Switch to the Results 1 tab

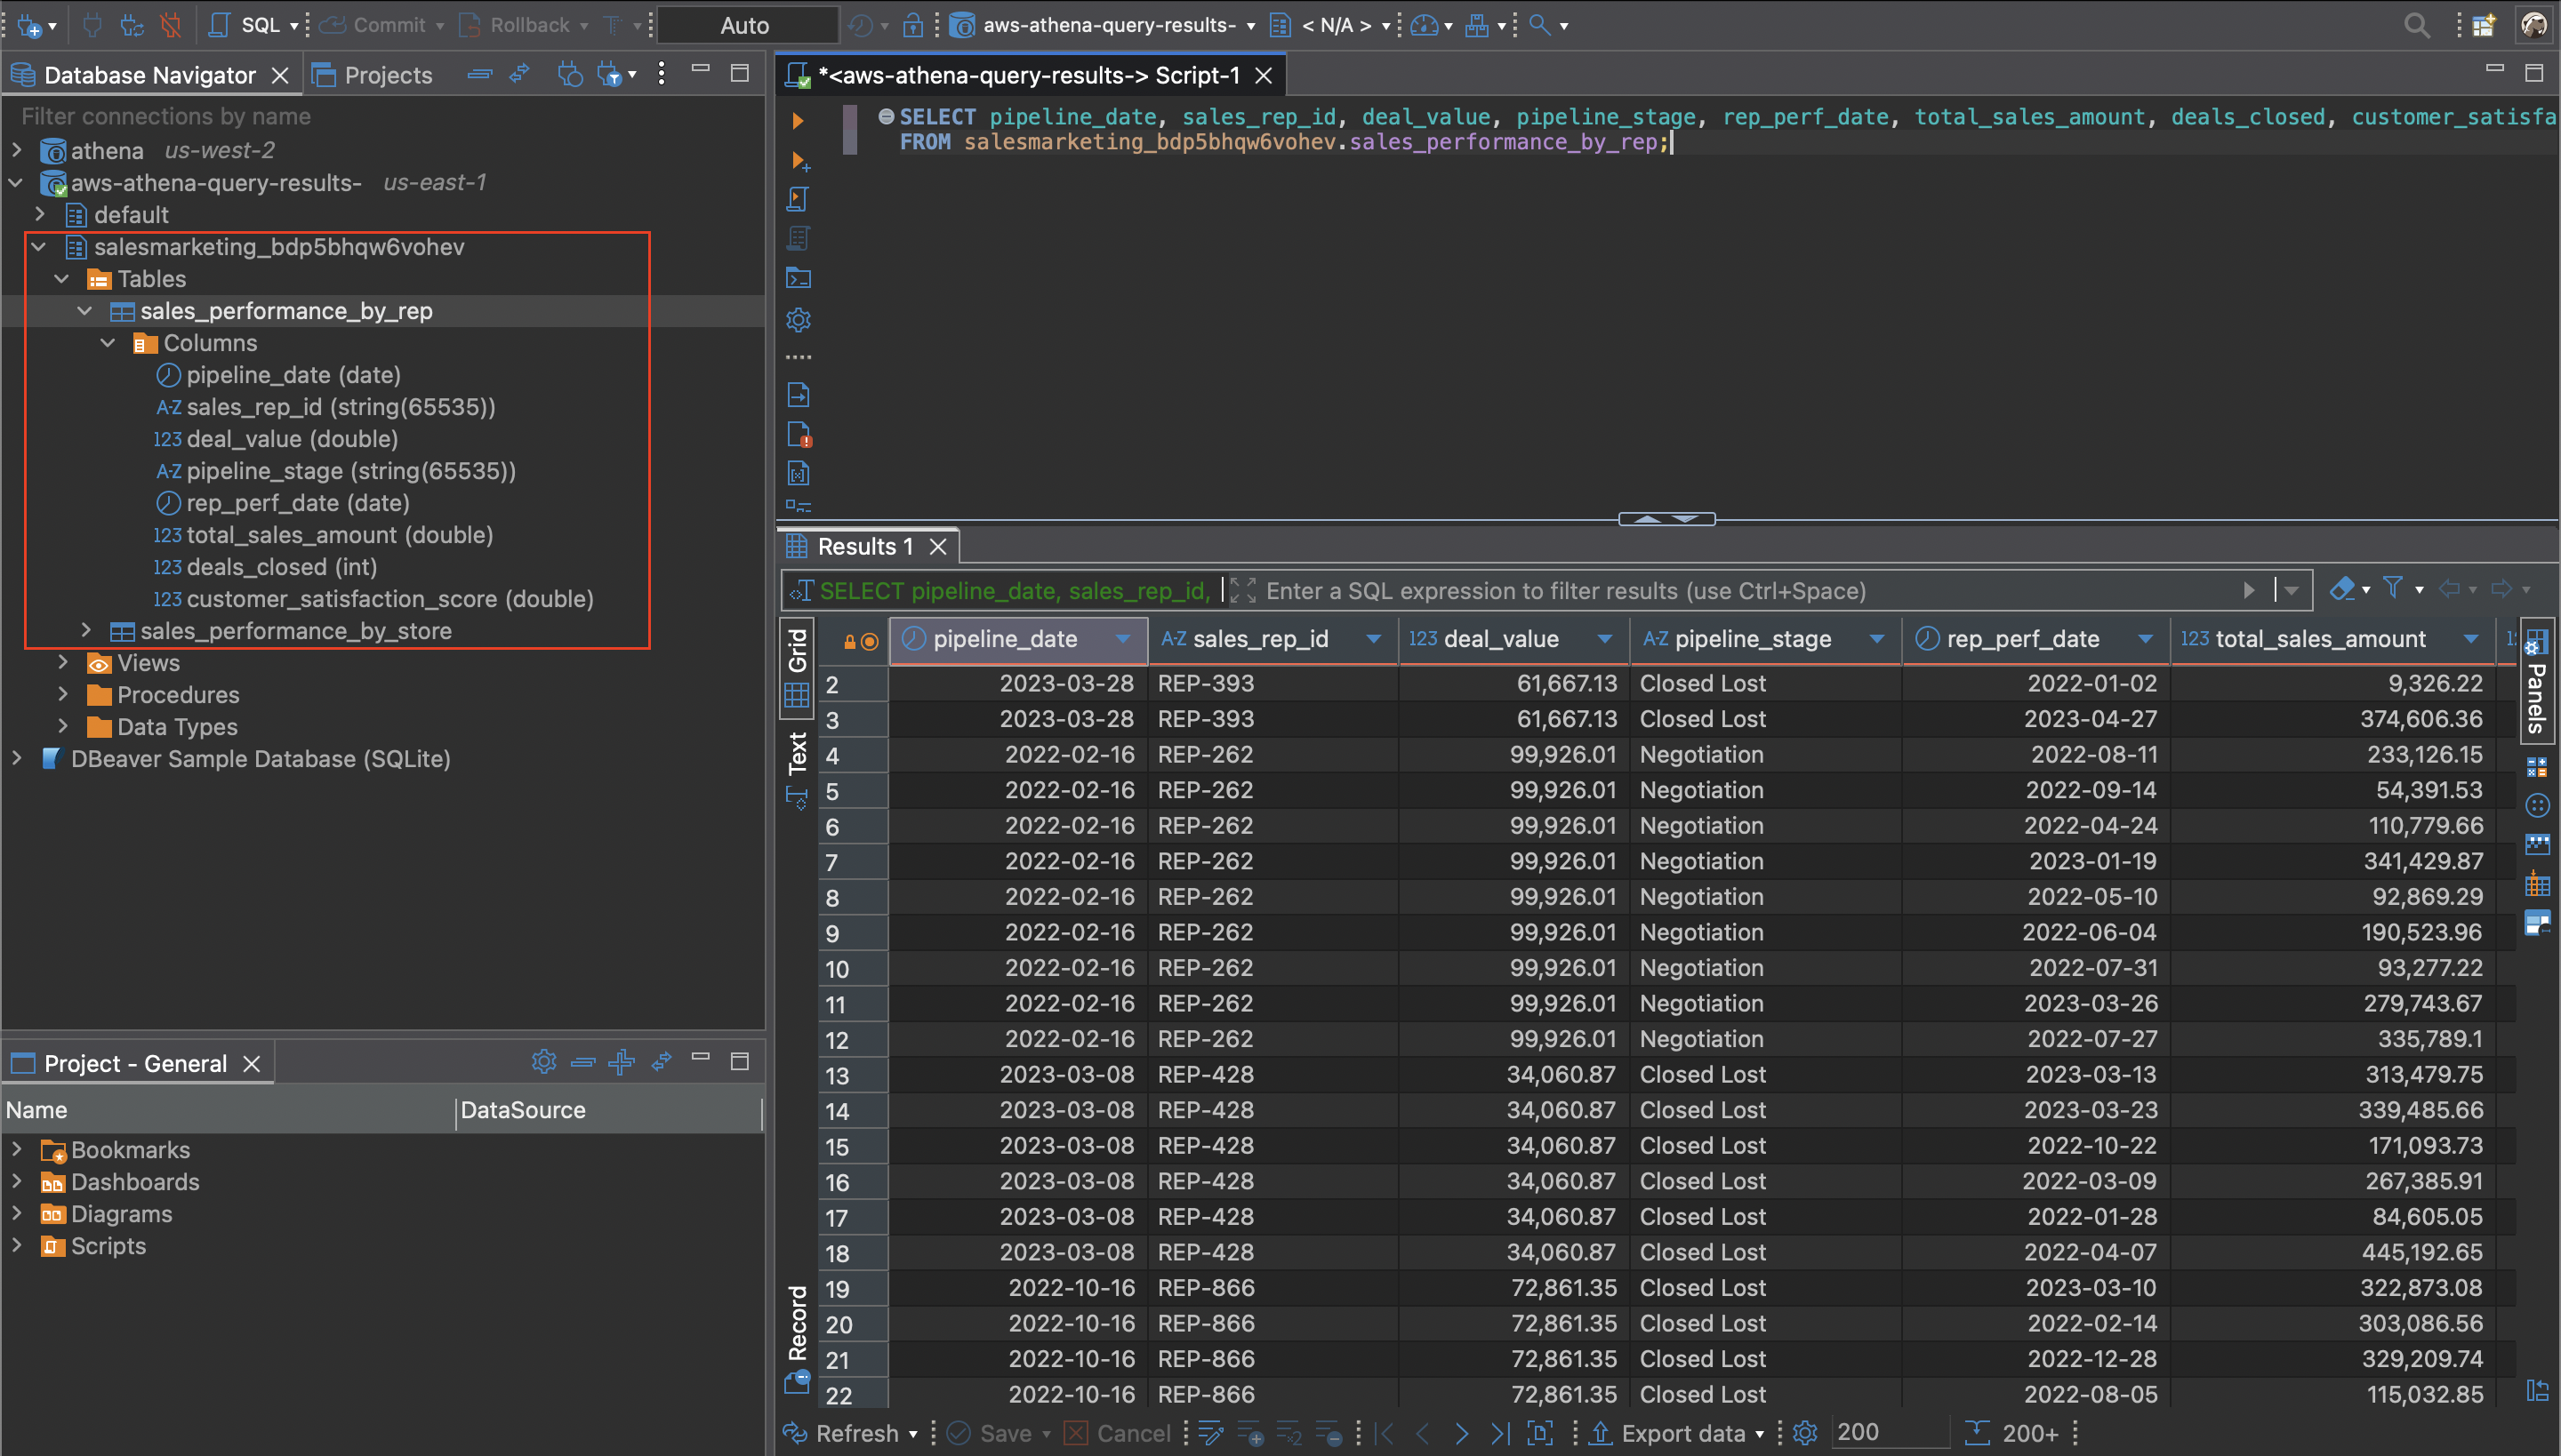pyautogui.click(x=865, y=546)
